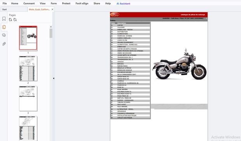241x141 pixels.
Task: Switch to the Home ribbon tab
Action: click(x=15, y=3)
